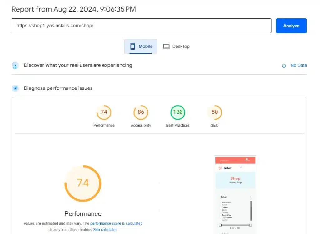This screenshot has height=234, width=320.
Task: Switch to the Desktop tab
Action: 176,46
